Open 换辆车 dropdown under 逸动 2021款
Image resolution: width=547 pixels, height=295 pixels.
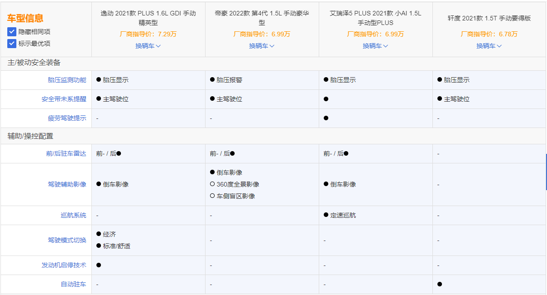(148, 46)
